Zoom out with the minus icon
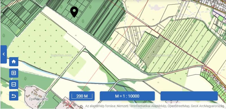This screenshot has height=109, width=226. (x=14, y=84)
